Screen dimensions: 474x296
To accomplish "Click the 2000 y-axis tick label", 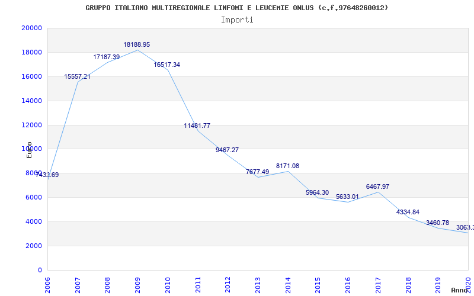I will [x=34, y=246].
